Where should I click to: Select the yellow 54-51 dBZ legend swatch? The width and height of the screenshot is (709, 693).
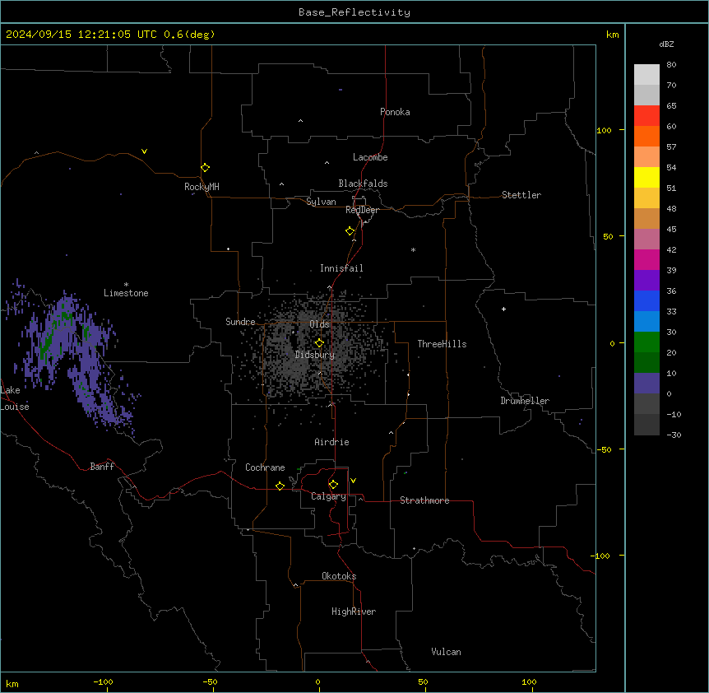tap(646, 177)
